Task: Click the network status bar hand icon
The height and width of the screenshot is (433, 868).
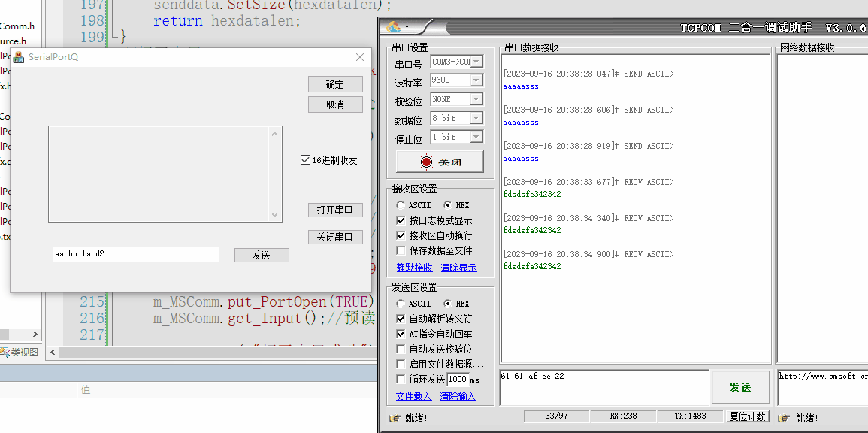Action: (x=785, y=418)
